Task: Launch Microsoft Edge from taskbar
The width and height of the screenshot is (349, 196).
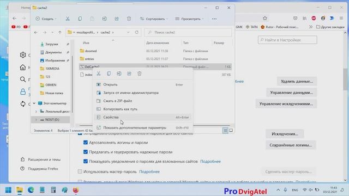Action: pos(31,190)
